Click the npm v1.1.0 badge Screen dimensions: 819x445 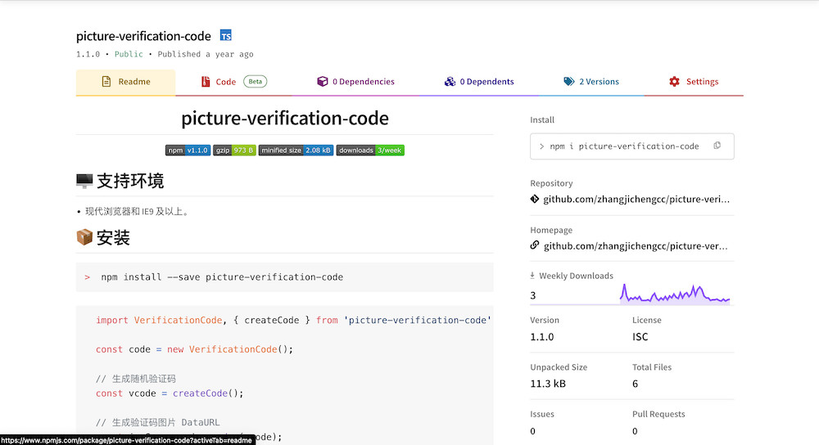(188, 151)
